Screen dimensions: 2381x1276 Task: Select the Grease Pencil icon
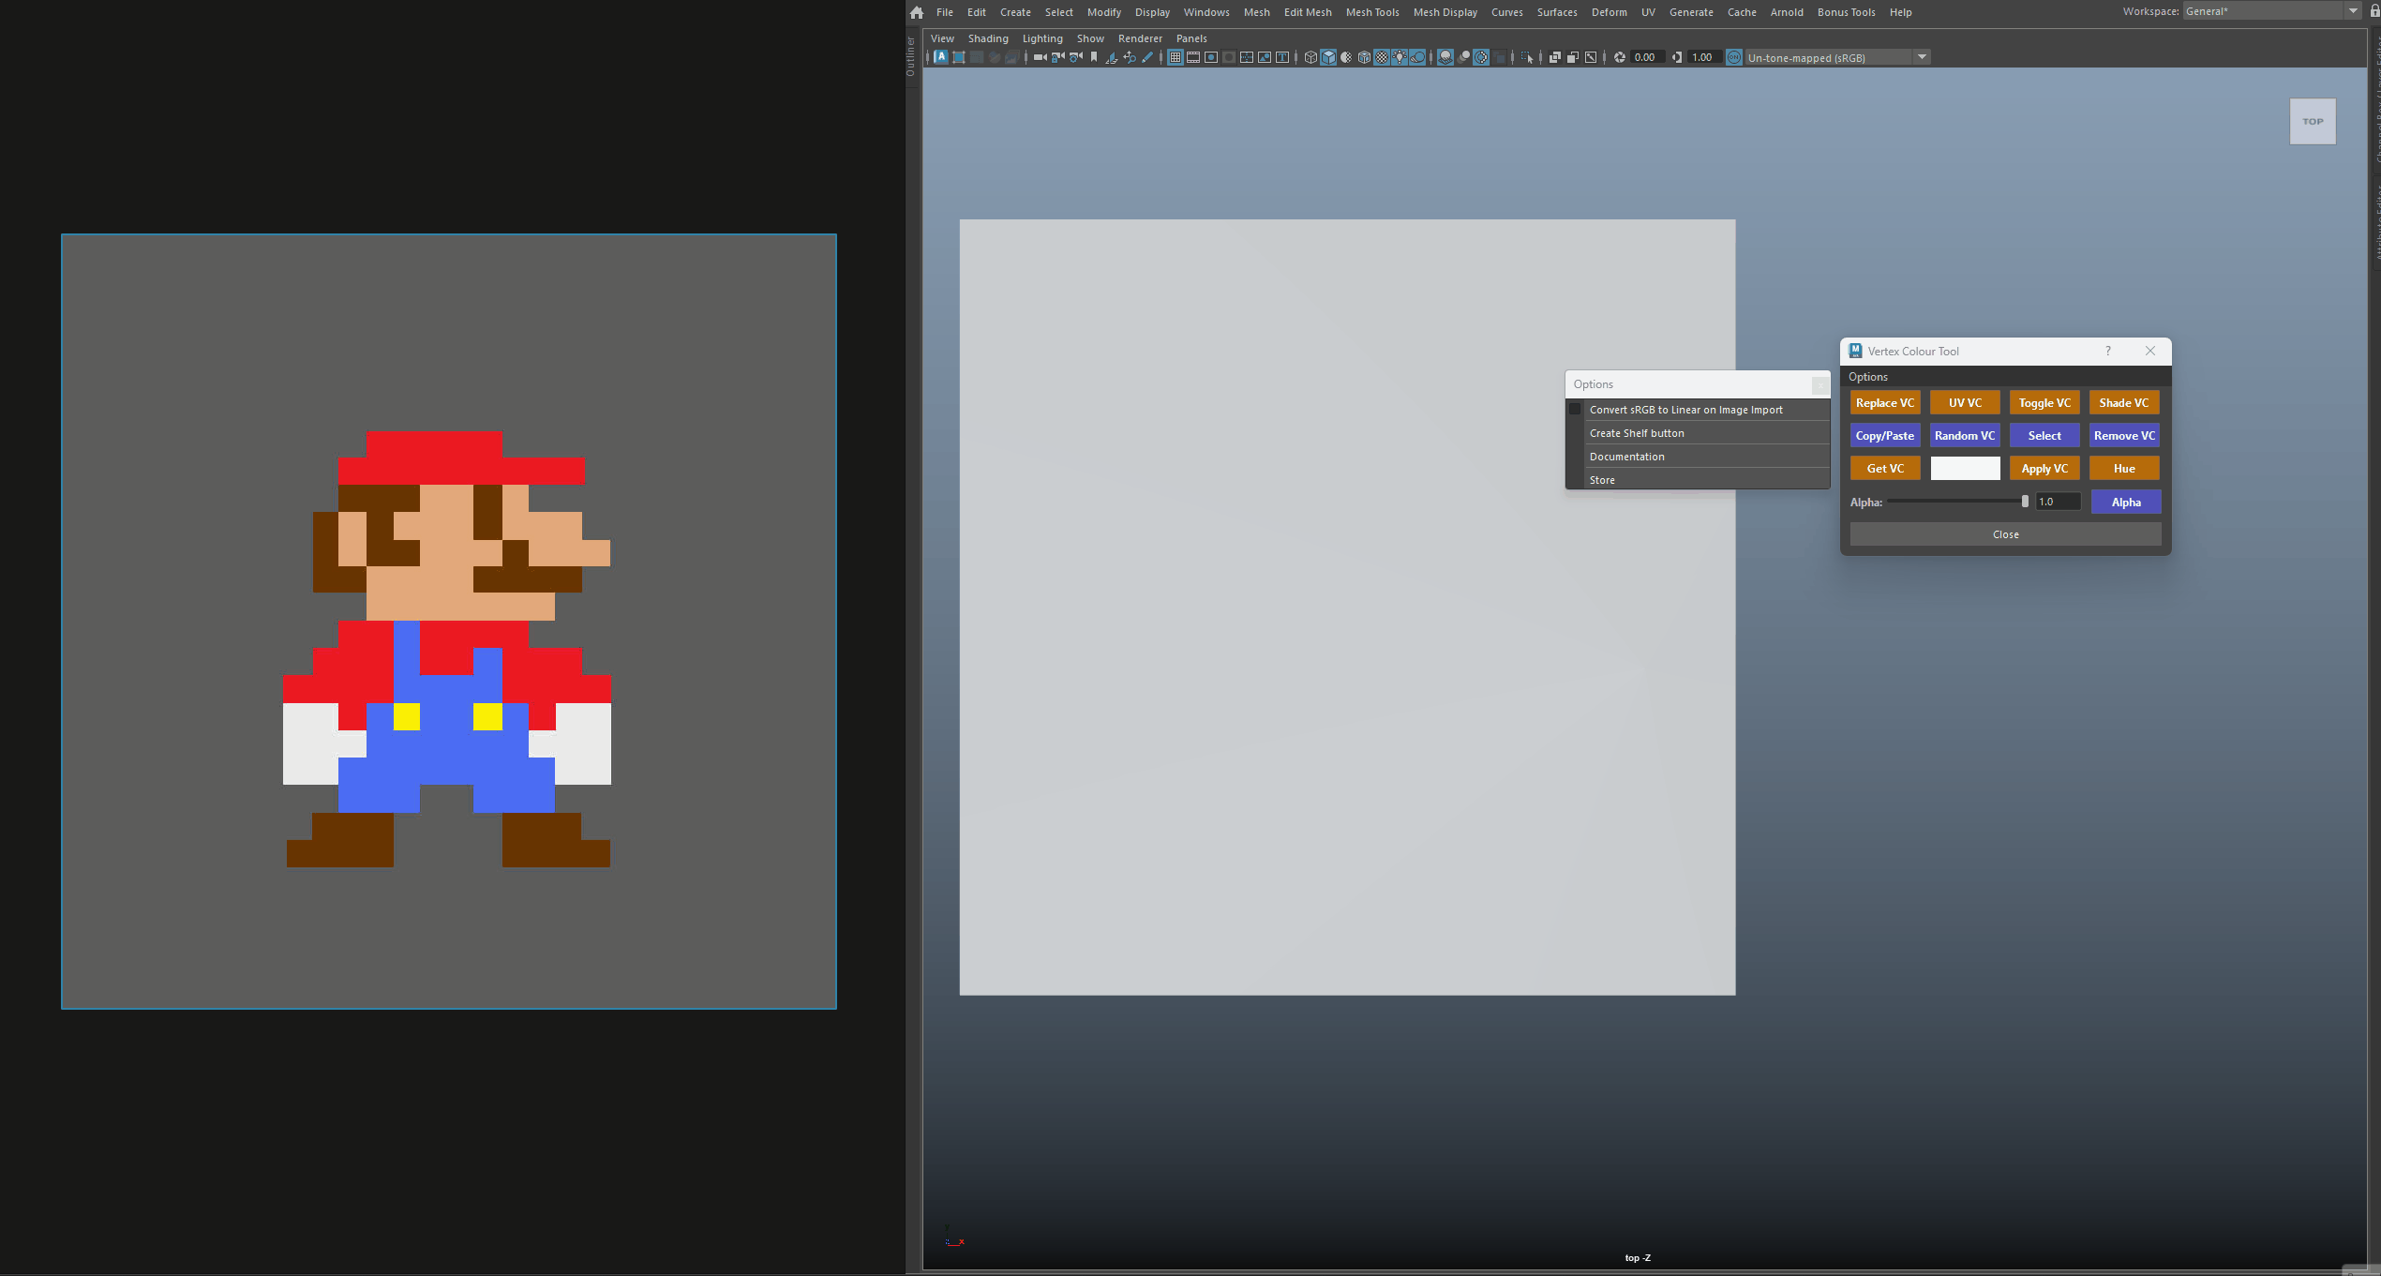1147,57
